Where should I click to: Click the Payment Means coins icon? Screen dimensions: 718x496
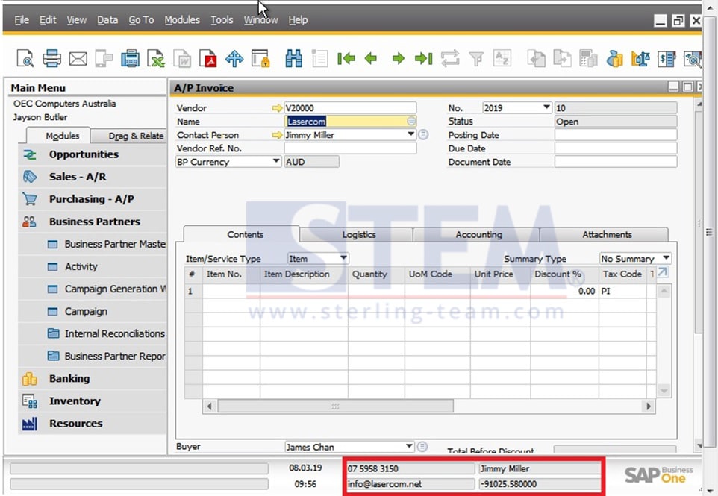(614, 59)
